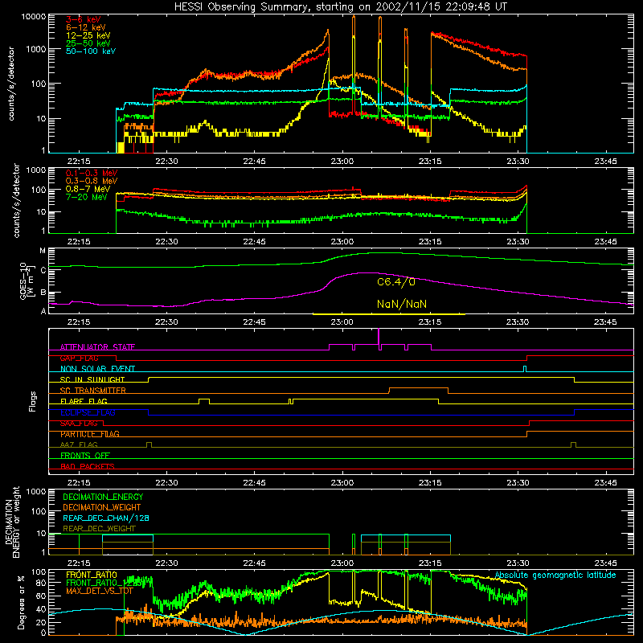Select the AAZ_FLAG label
The image size is (643, 643).
coord(79,444)
